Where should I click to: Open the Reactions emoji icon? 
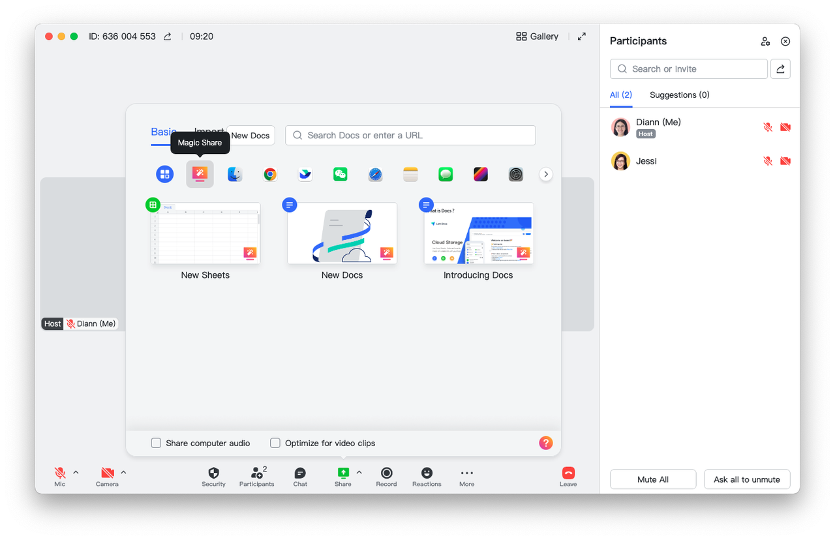(x=427, y=473)
